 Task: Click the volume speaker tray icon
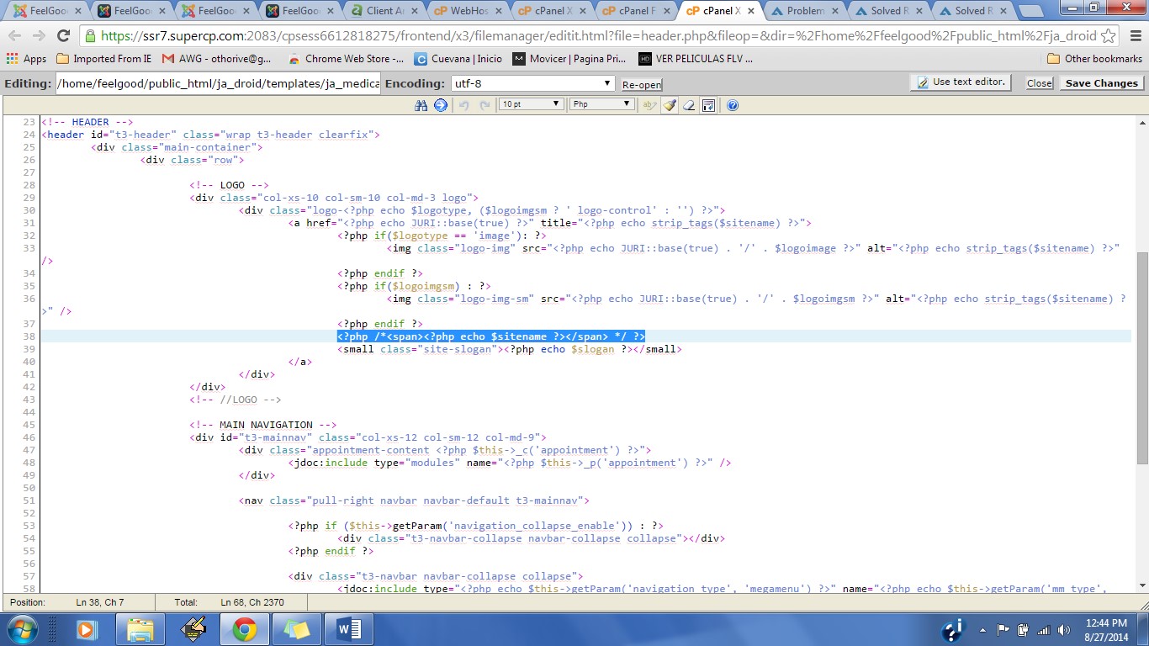point(1064,629)
